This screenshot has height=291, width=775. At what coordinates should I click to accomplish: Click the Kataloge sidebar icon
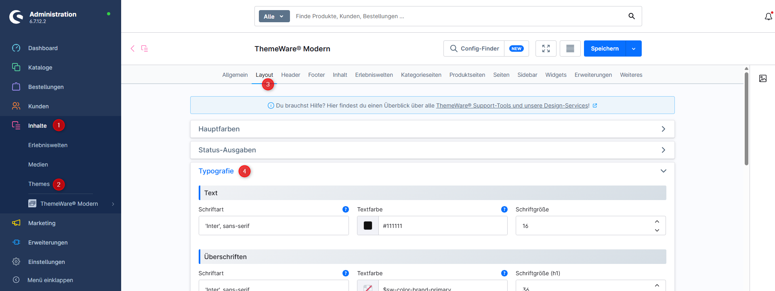tap(16, 67)
